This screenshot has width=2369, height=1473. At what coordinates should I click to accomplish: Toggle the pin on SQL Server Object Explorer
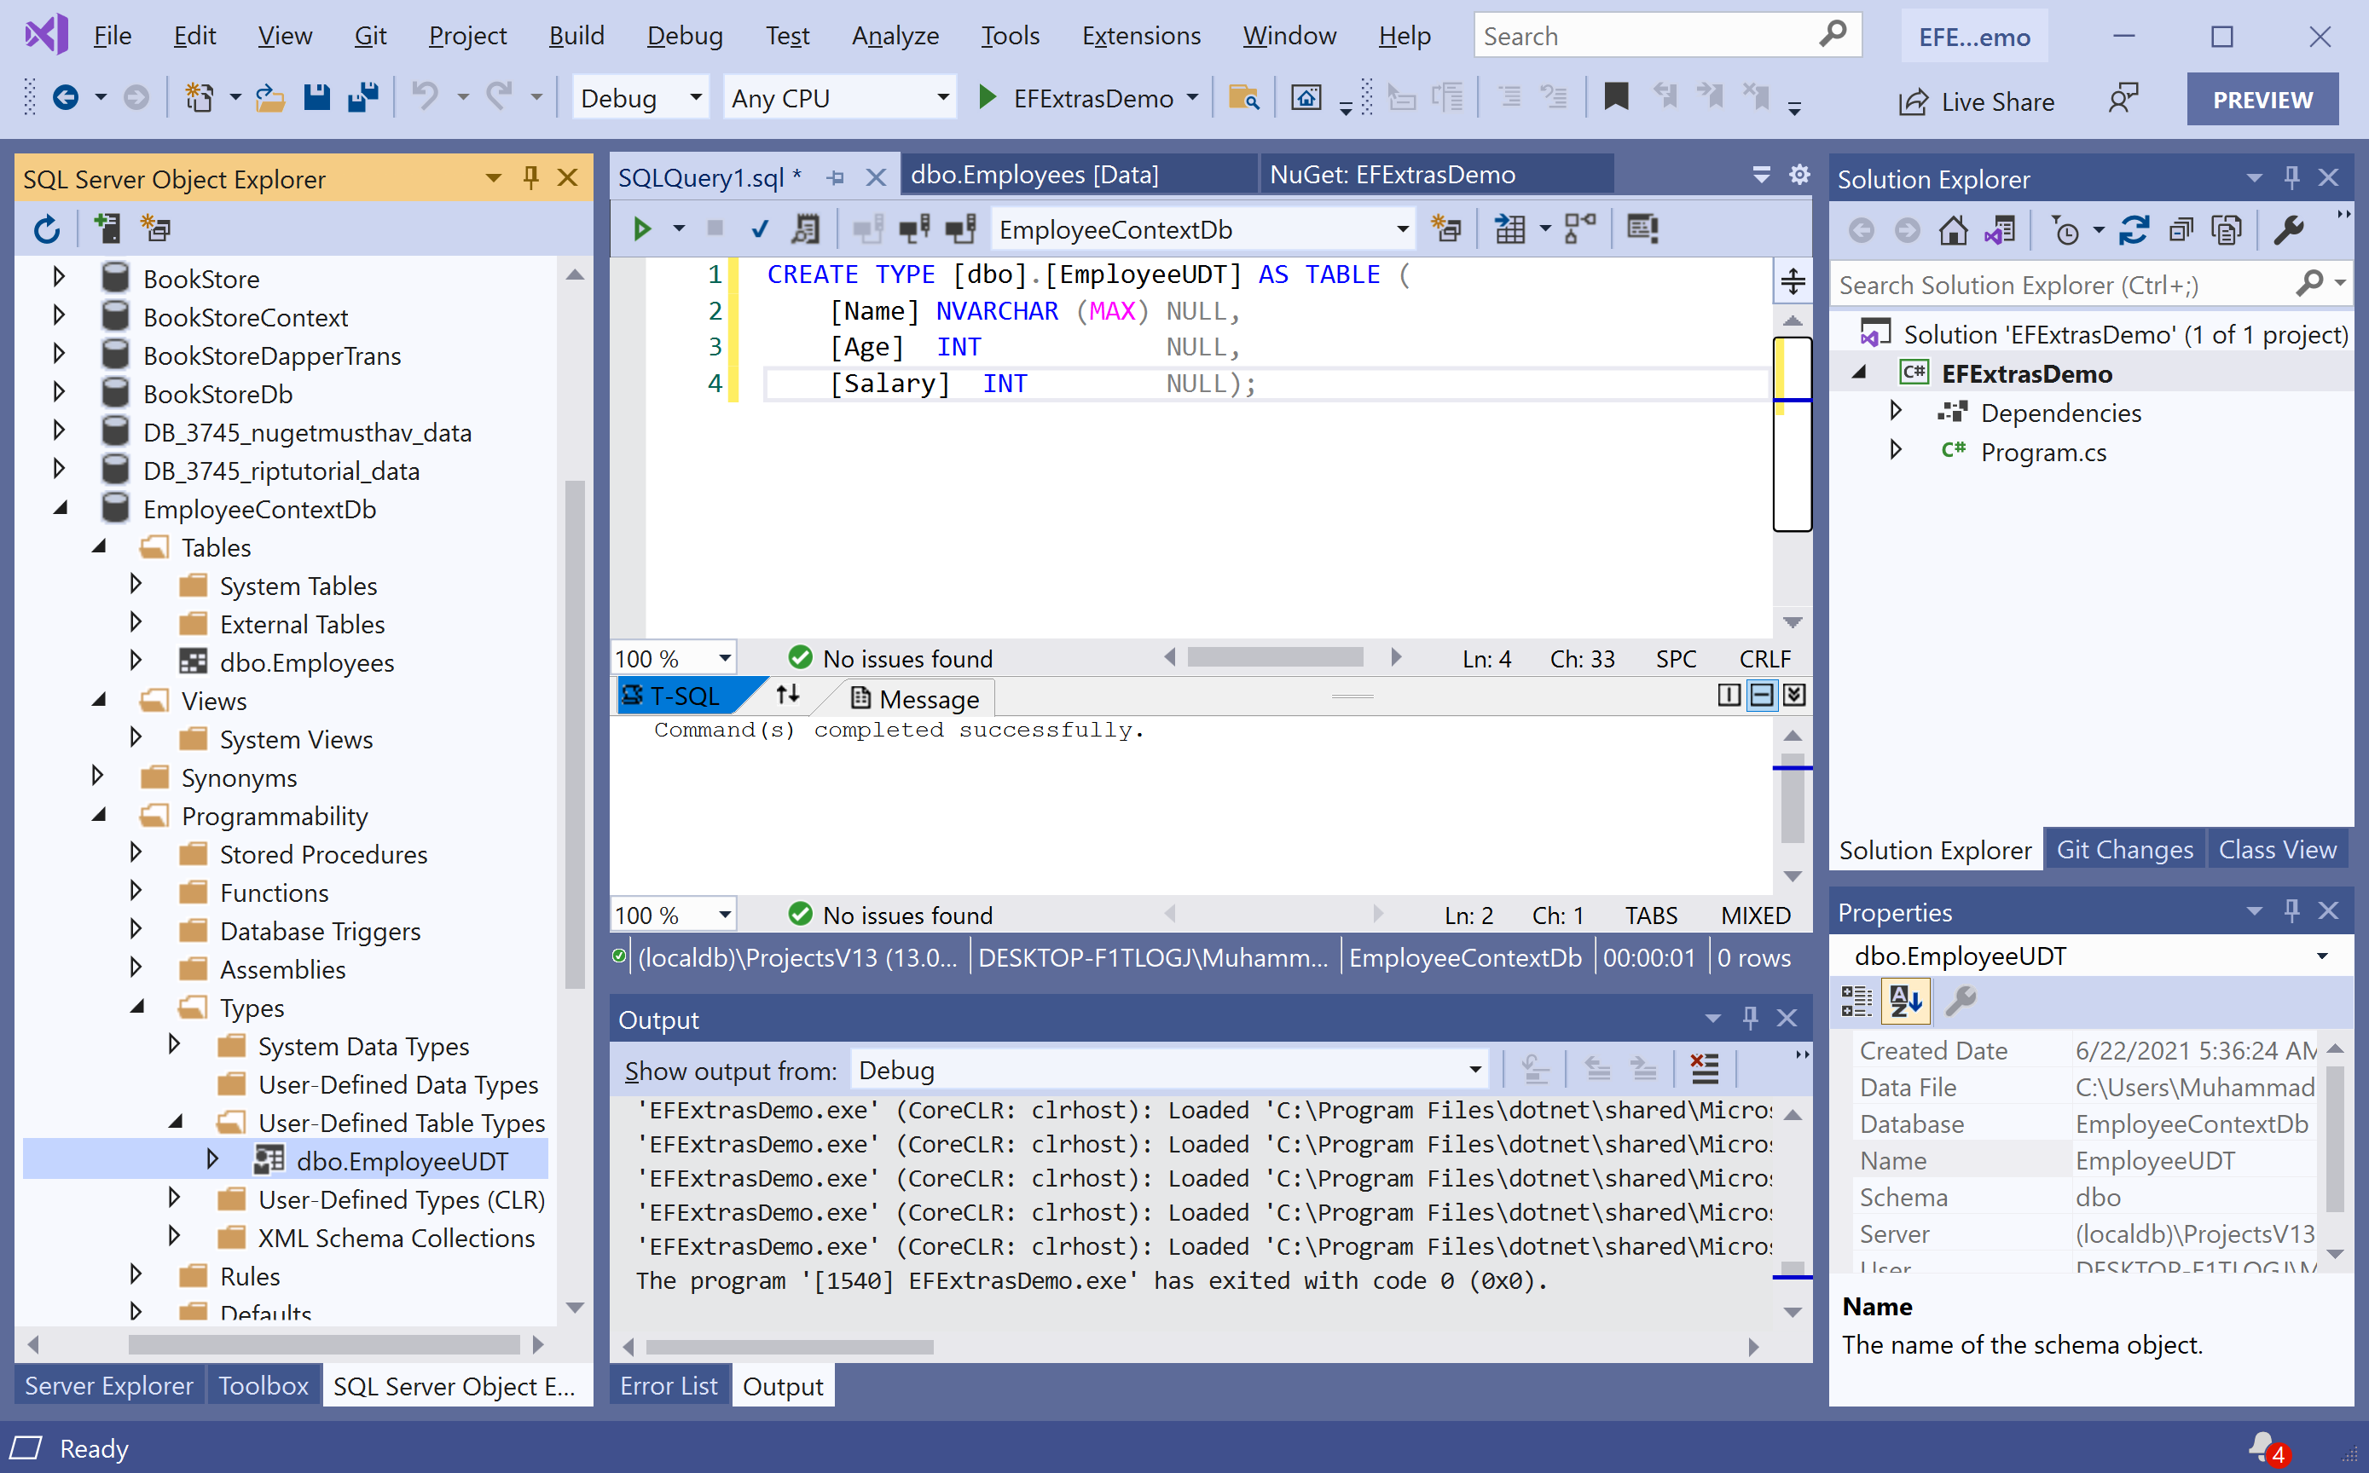tap(530, 178)
